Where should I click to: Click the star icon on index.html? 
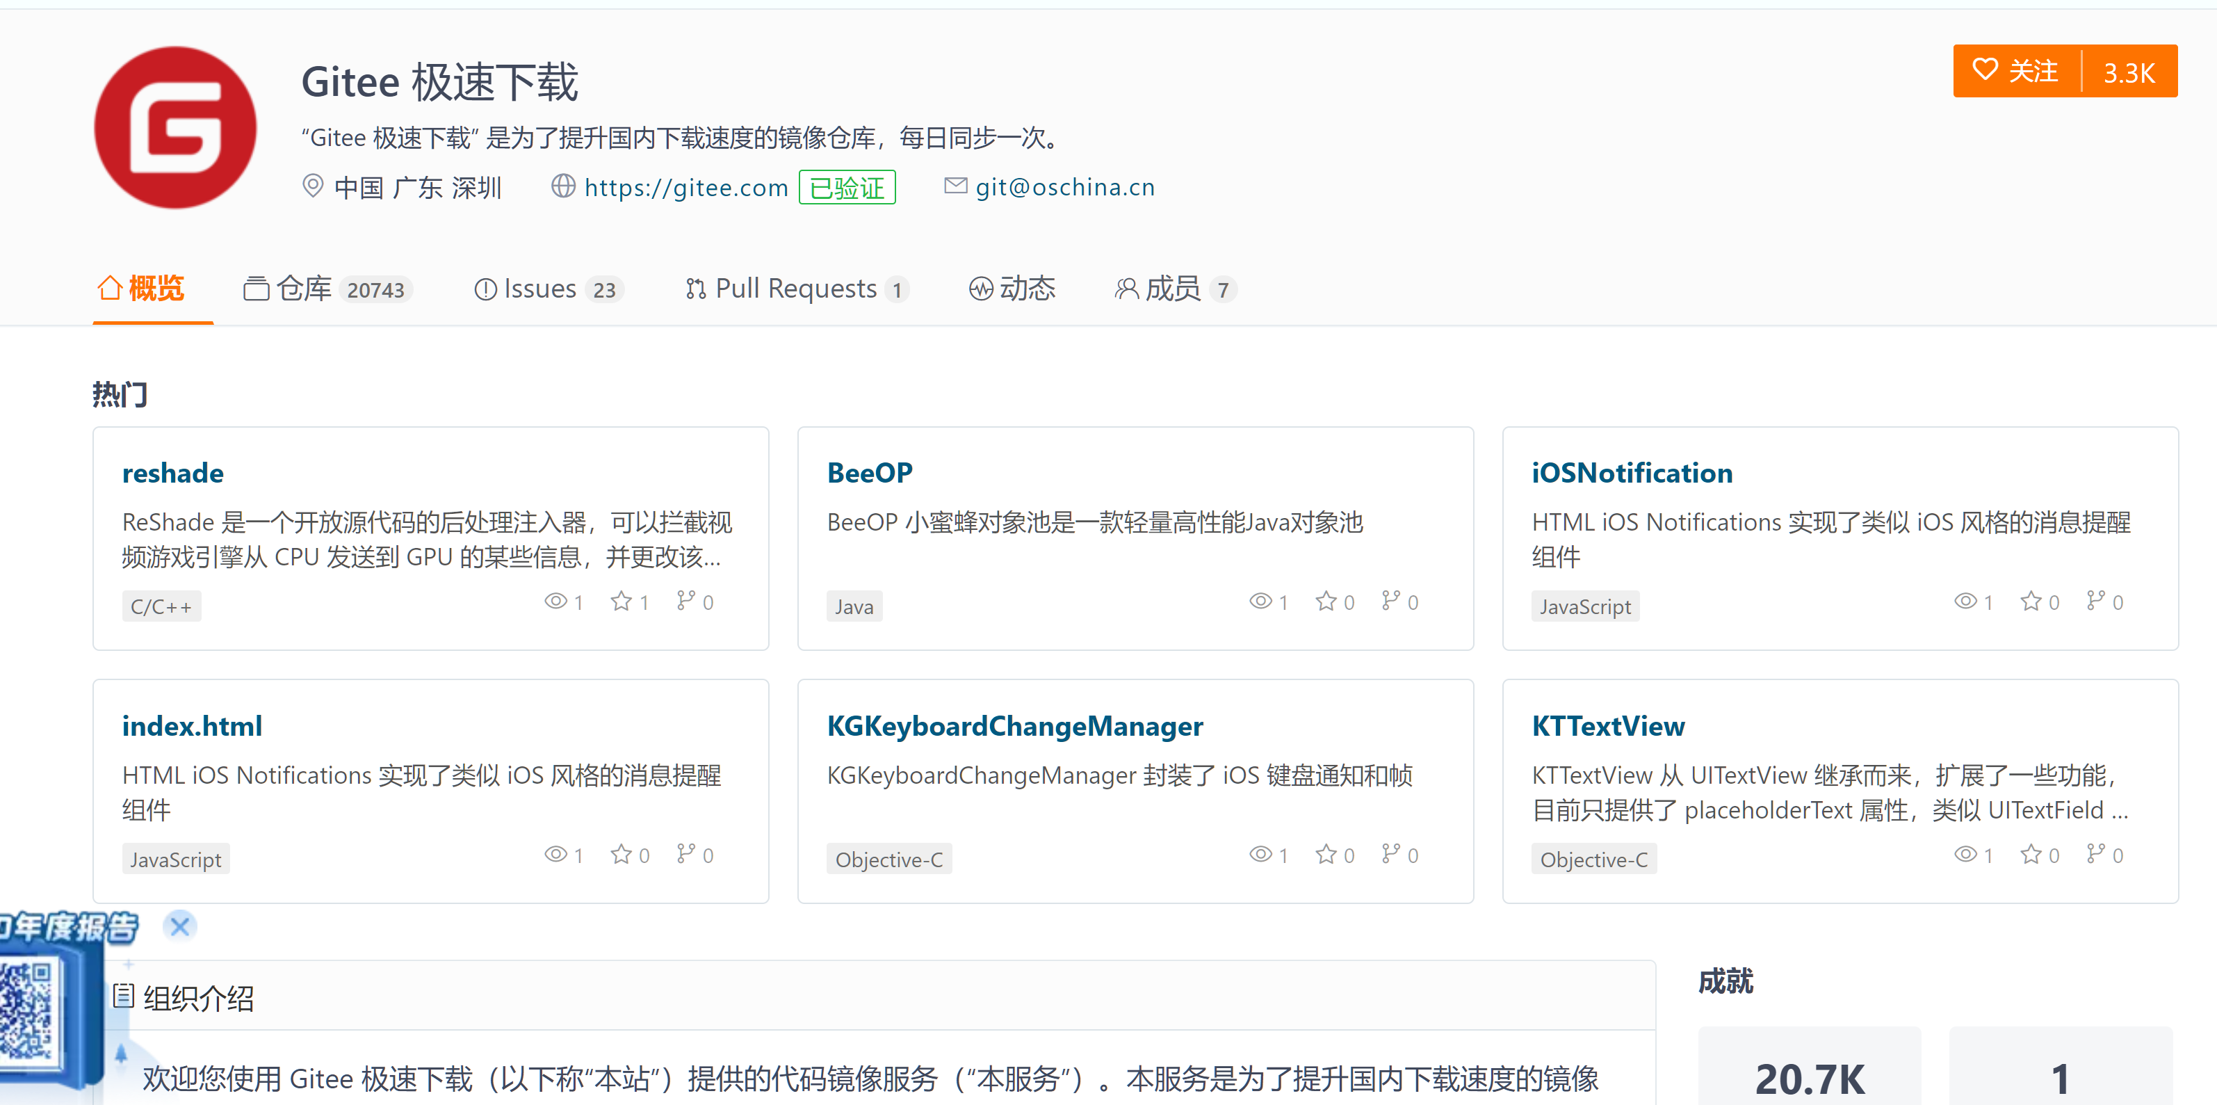[622, 854]
